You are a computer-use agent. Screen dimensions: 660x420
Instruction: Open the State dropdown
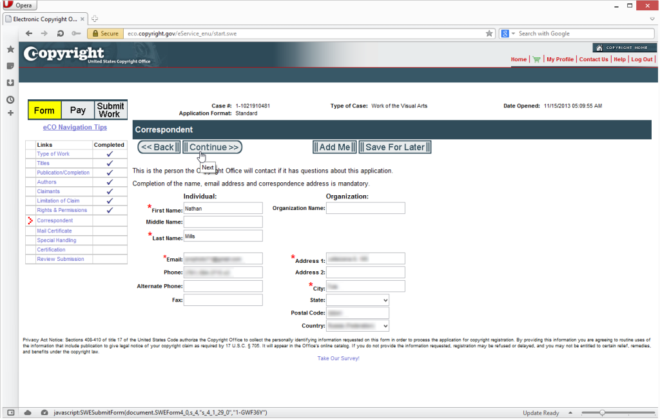tap(357, 300)
